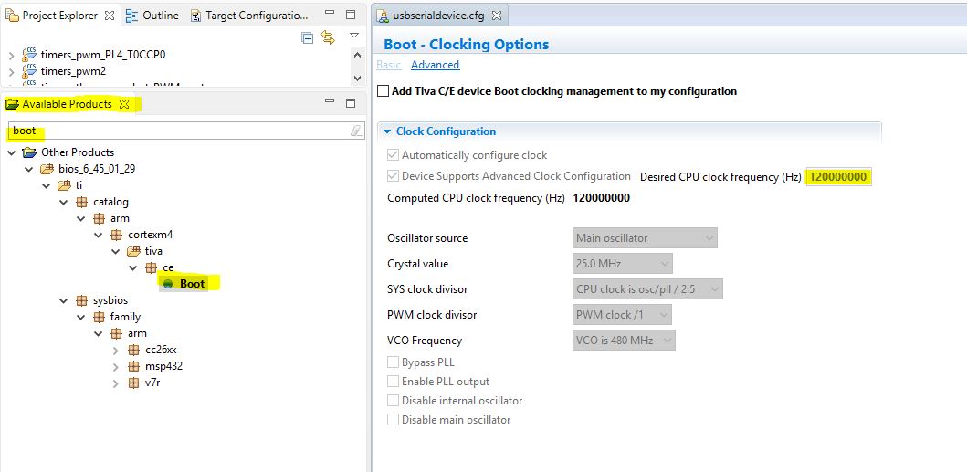Image resolution: width=967 pixels, height=472 pixels.
Task: Maximize the Project Explorer panel
Action: coord(351,16)
